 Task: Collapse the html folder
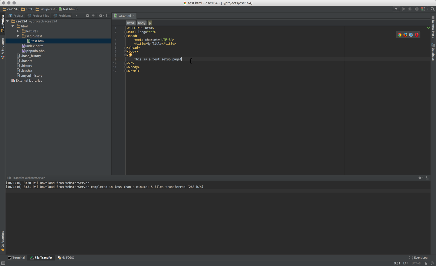tap(13, 26)
